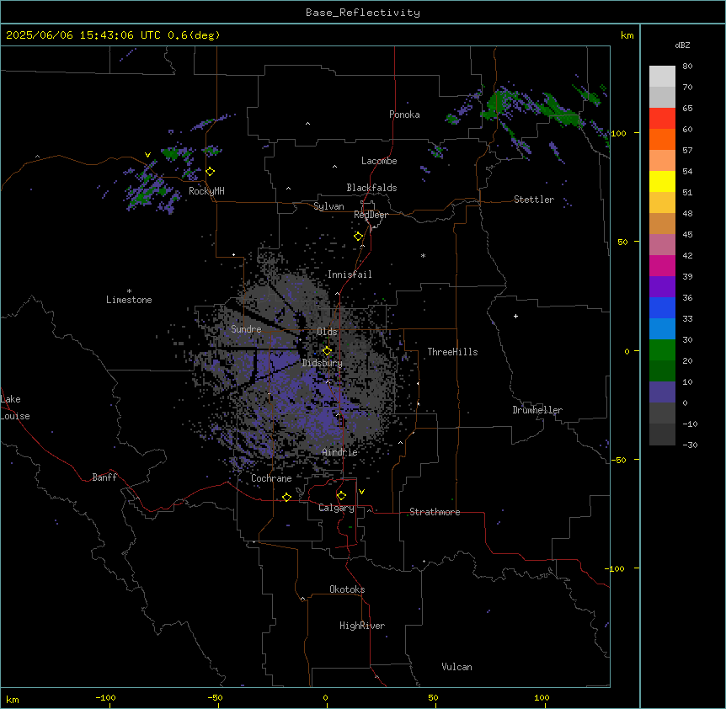Viewport: 726px width, 709px height.
Task: Select the RedDeer city label
Action: [371, 215]
